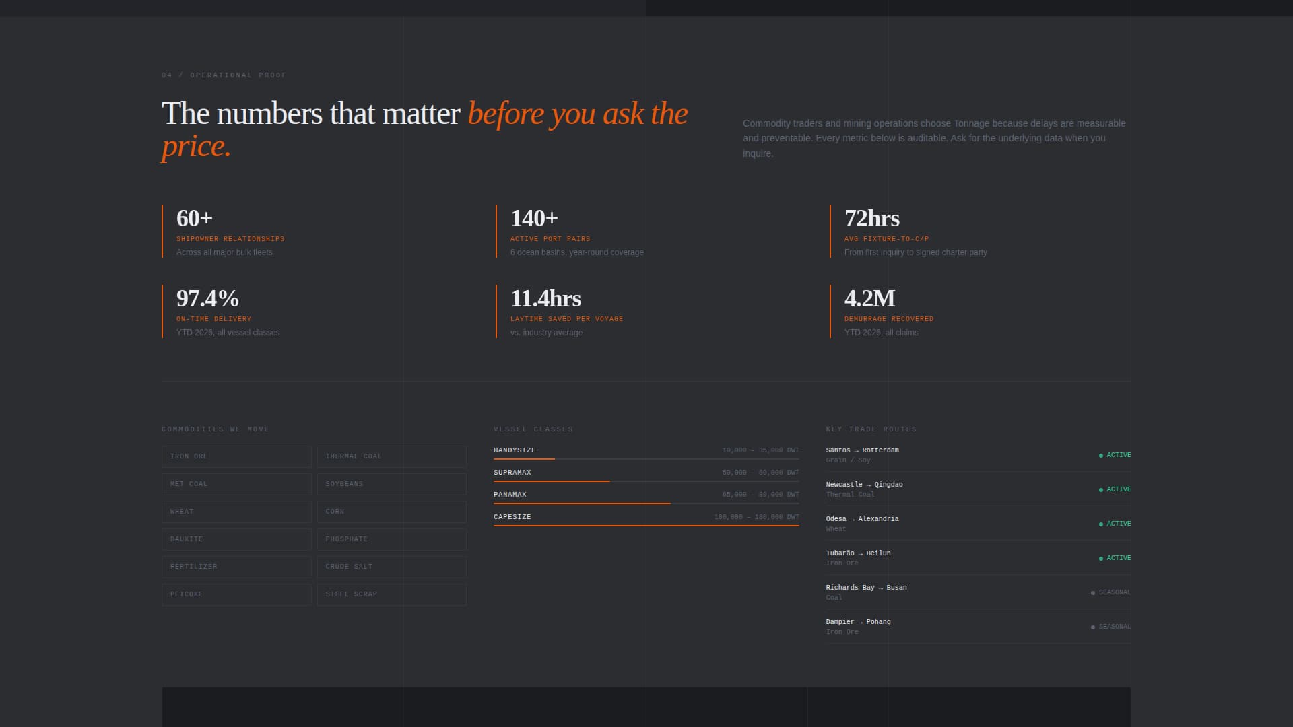The image size is (1293, 727).
Task: Click the 'COMMODITIES WE MOVE' heading
Action: (215, 429)
